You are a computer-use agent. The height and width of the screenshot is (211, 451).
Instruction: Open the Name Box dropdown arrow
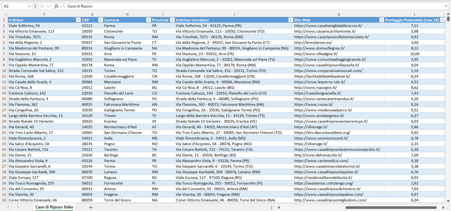coord(29,6)
